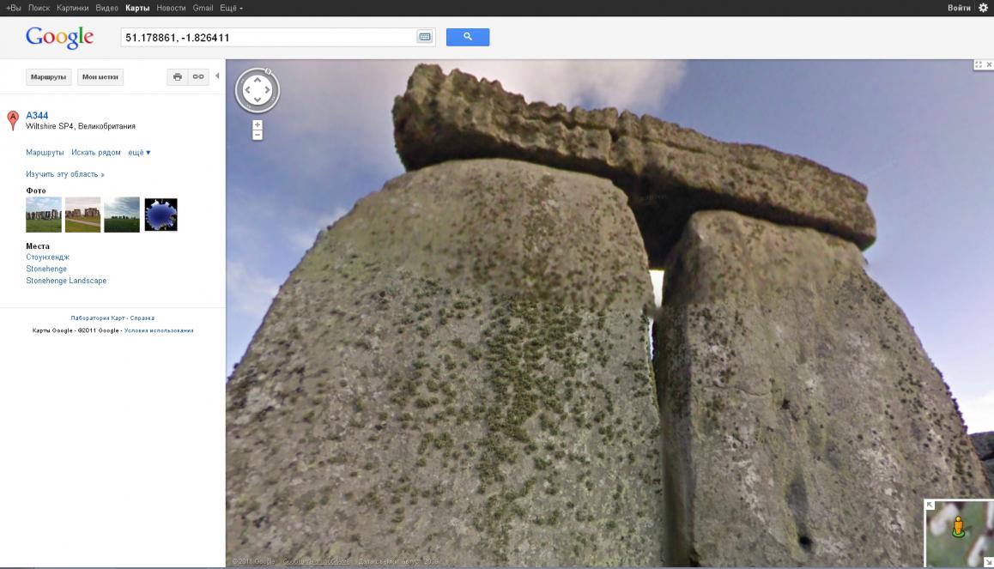
Task: Open the first Stonehenge photo thumbnail
Action: pos(44,215)
